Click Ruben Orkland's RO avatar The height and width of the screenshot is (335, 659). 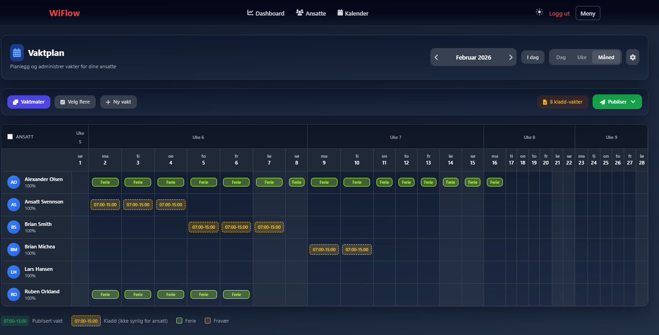pos(14,295)
